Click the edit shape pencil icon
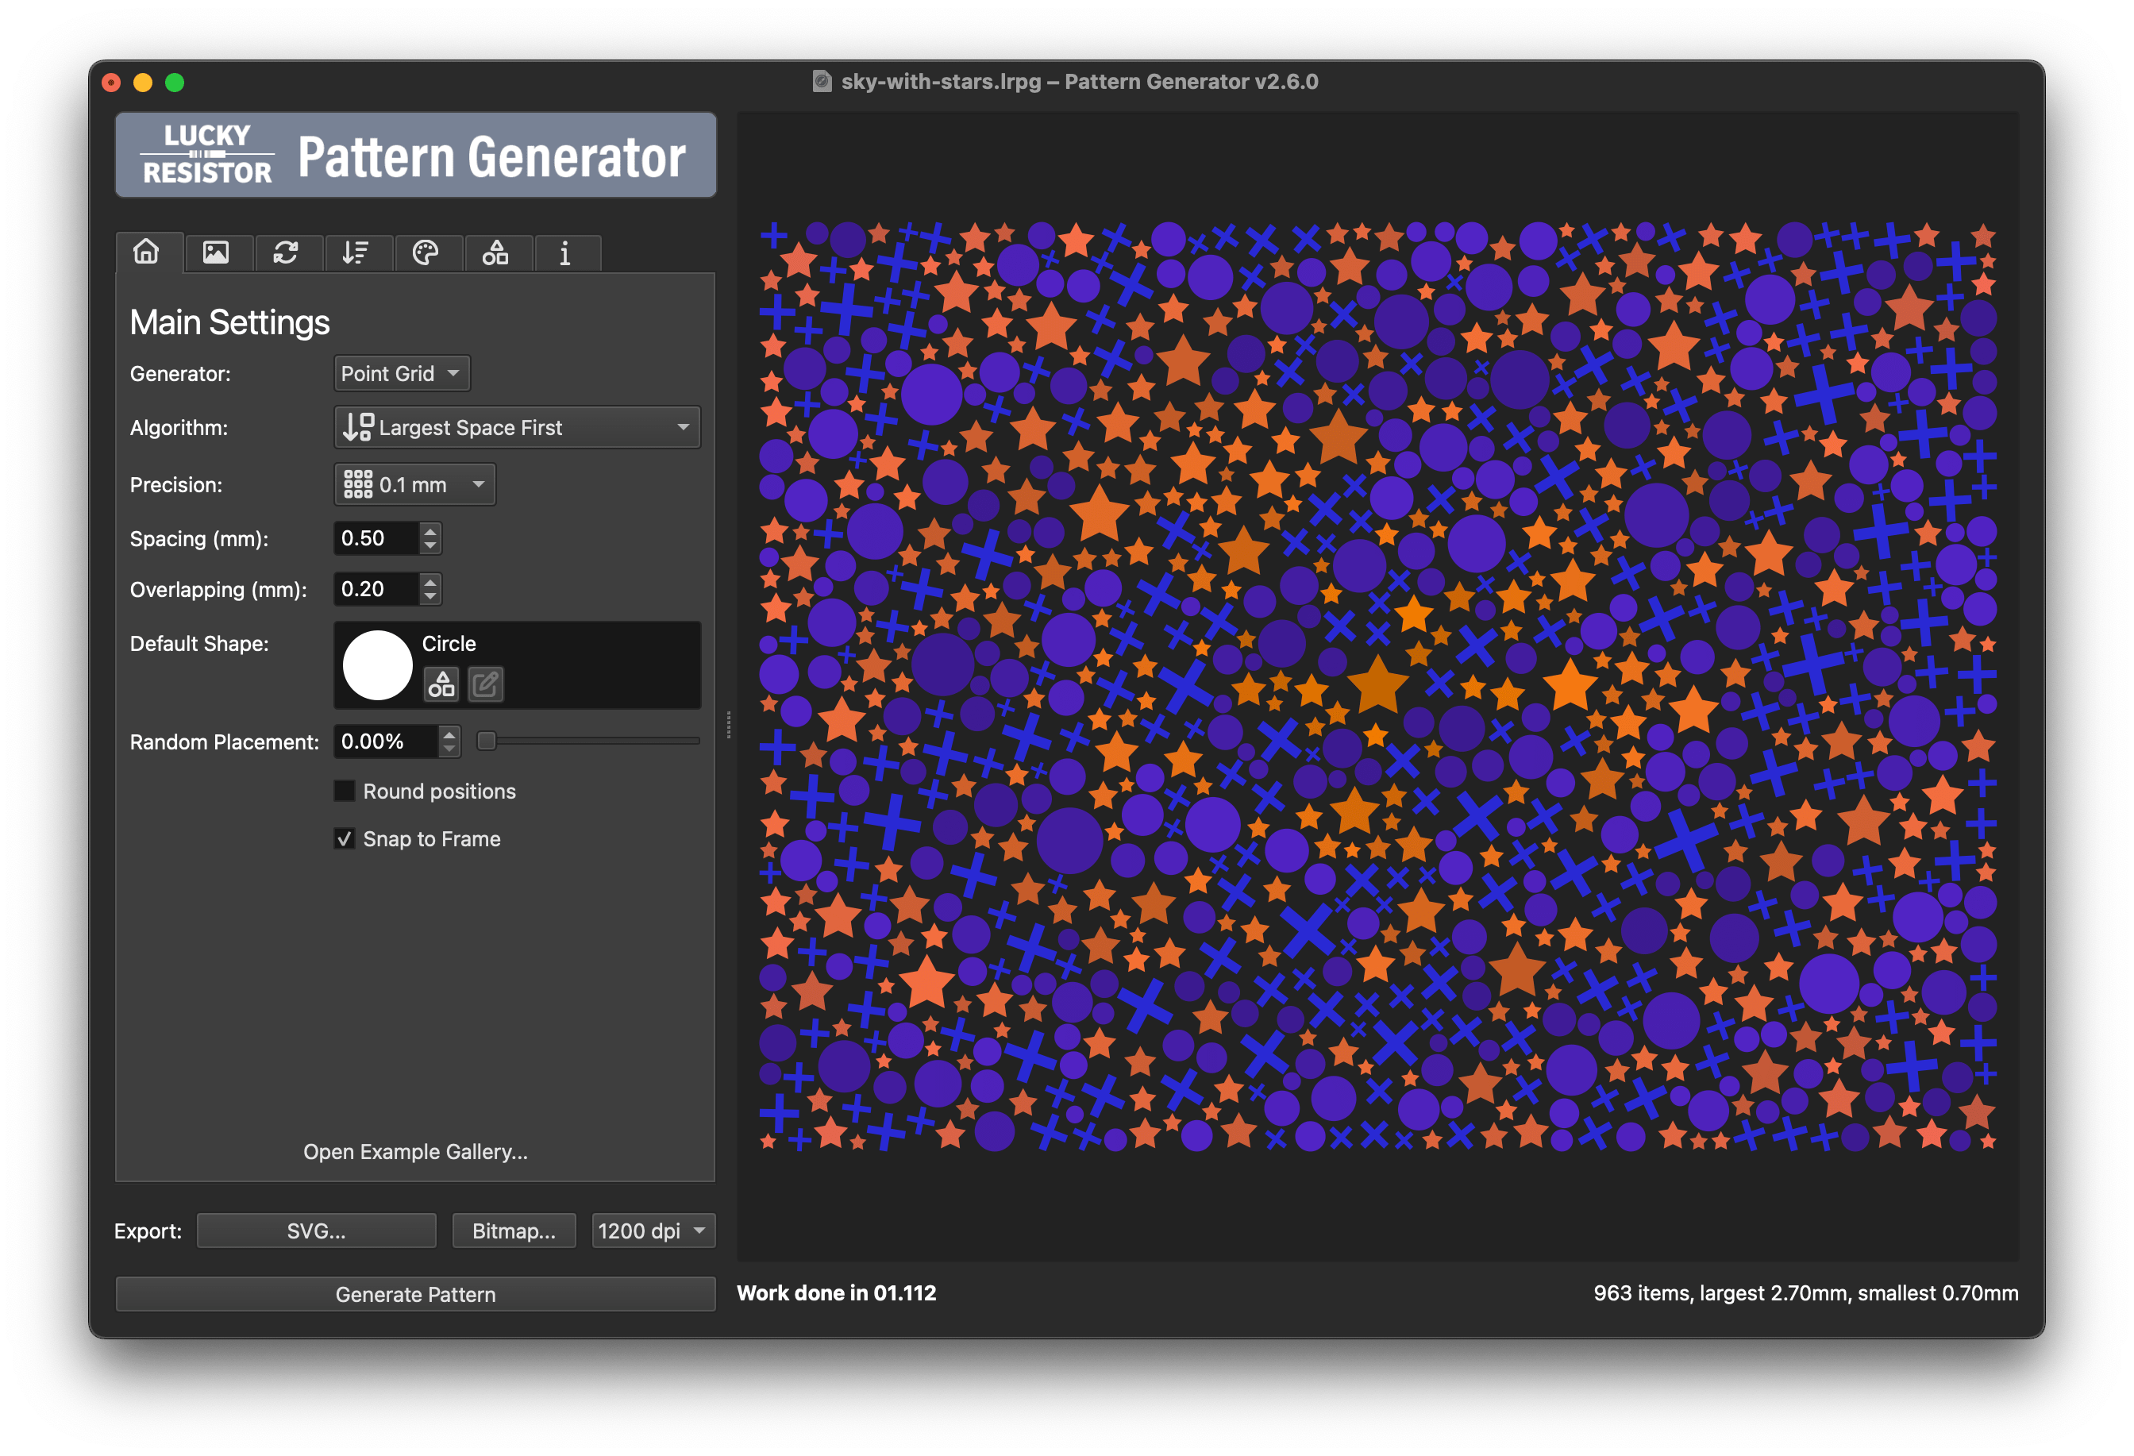The height and width of the screenshot is (1456, 2134). pyautogui.click(x=486, y=684)
